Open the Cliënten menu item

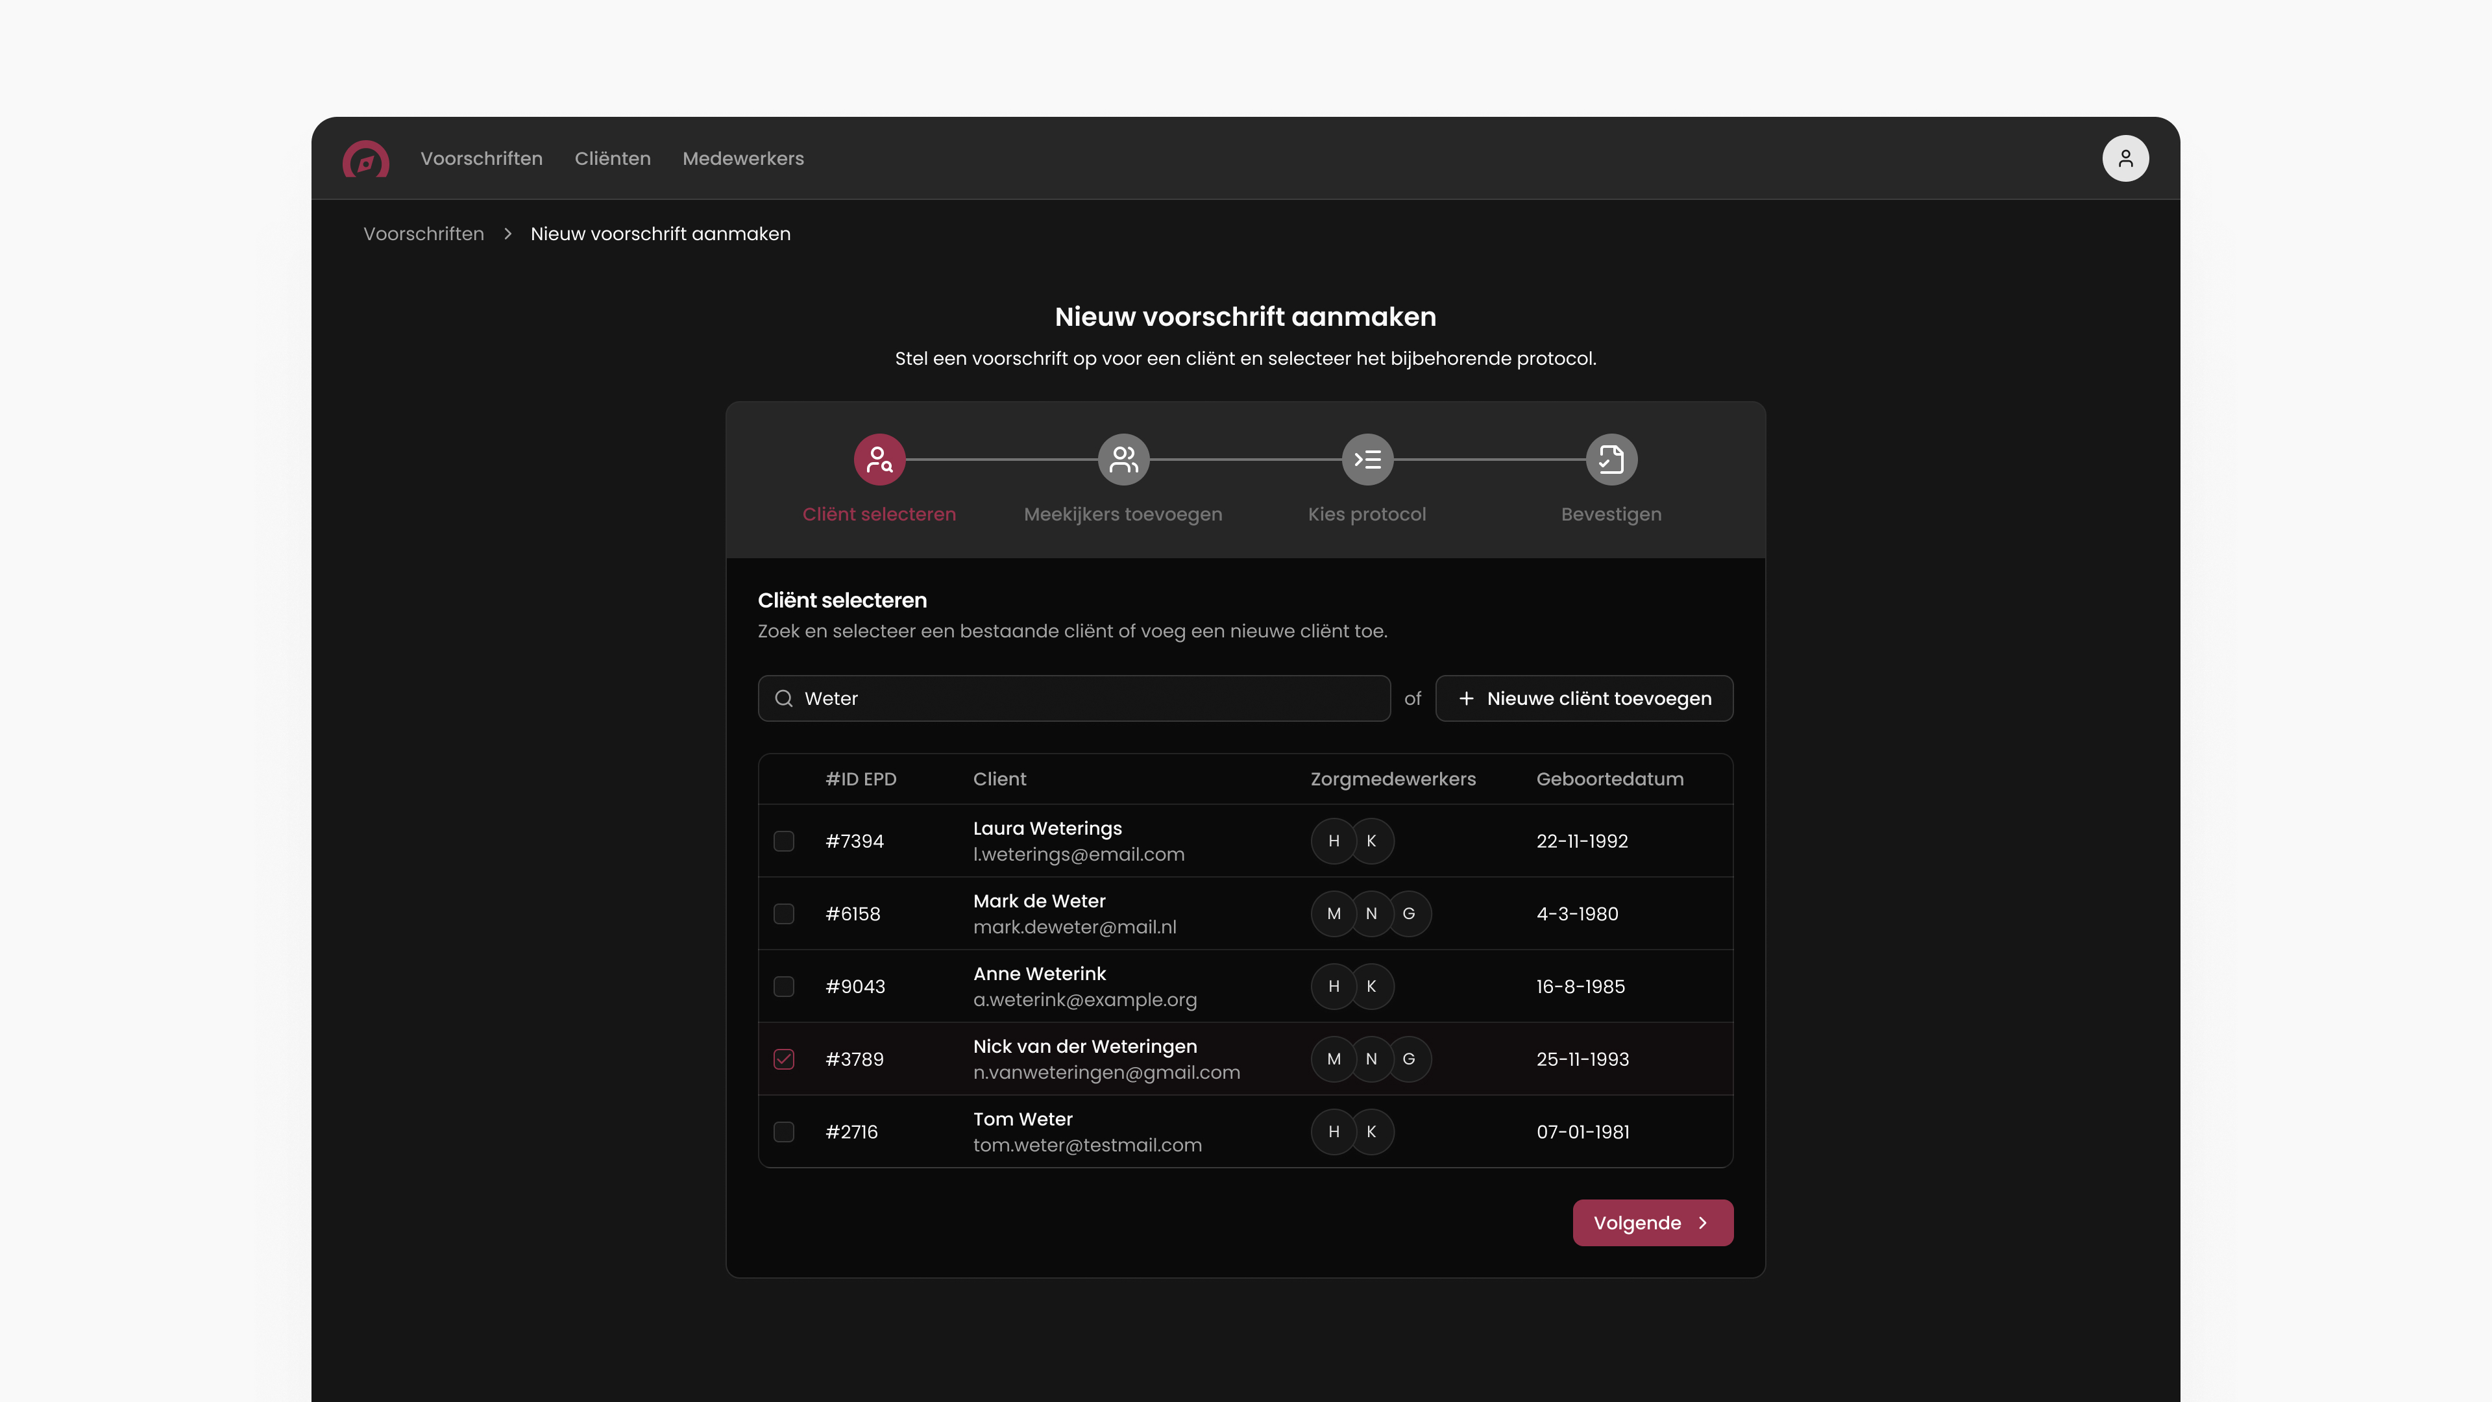click(x=613, y=158)
